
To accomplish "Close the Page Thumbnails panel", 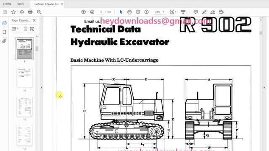I will [x=34, y=21].
